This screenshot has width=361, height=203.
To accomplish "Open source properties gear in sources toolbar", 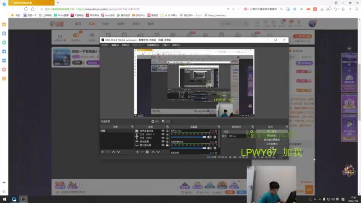I will 148,152.
